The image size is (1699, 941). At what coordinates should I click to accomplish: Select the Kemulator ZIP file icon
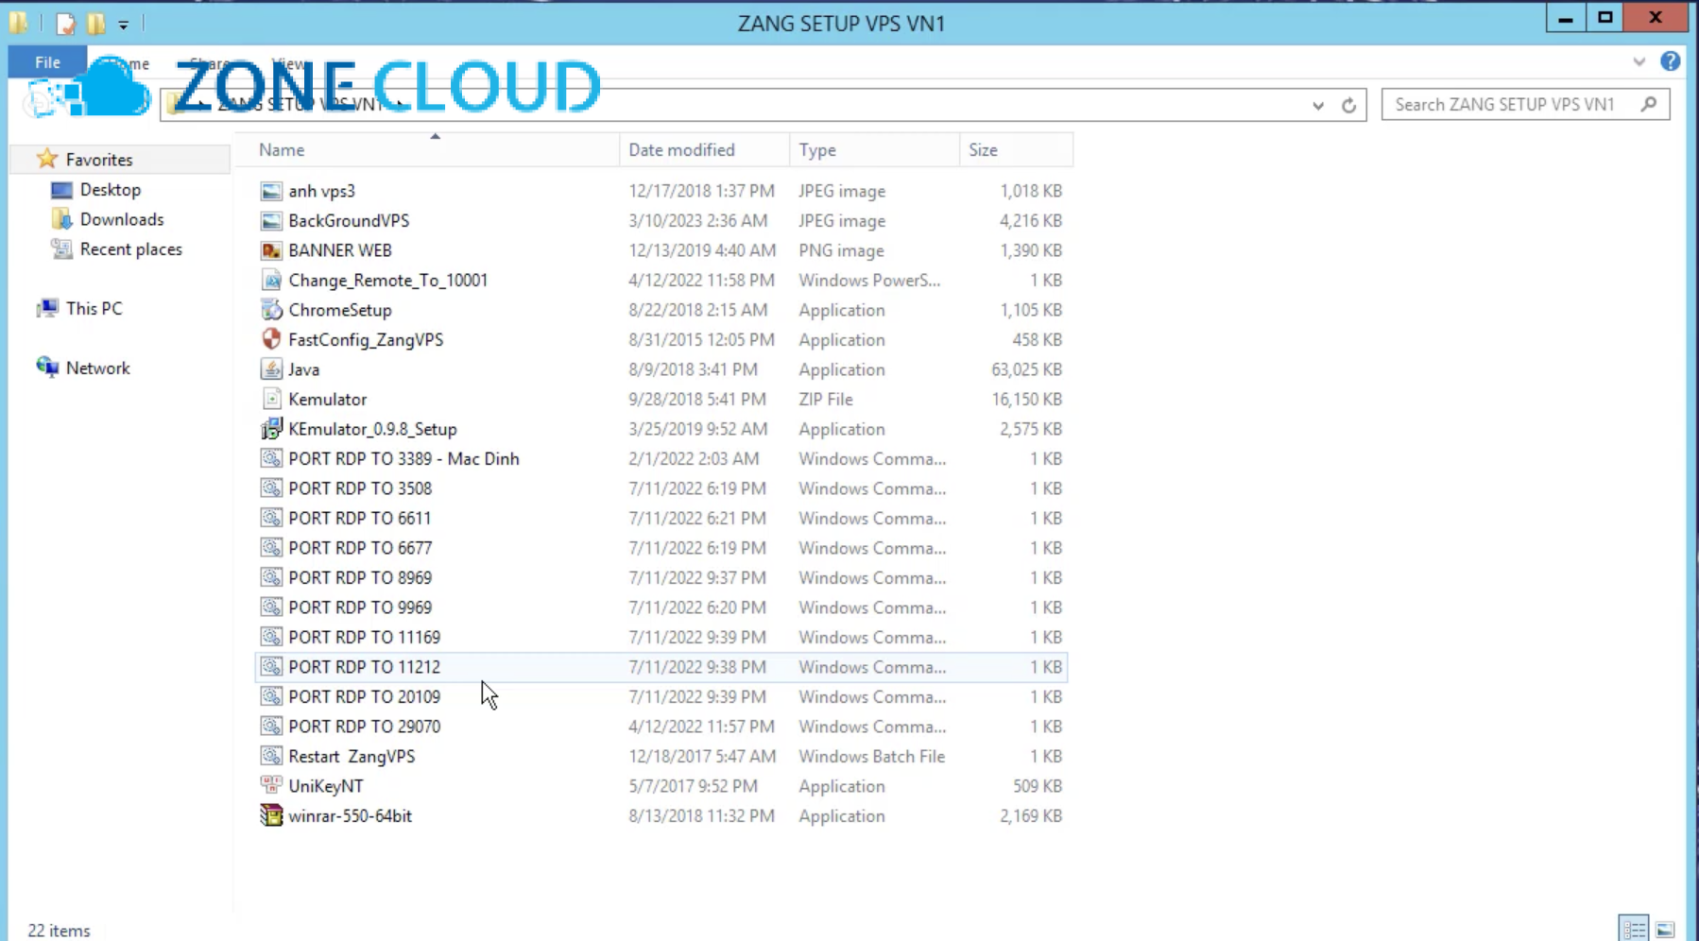(x=271, y=400)
